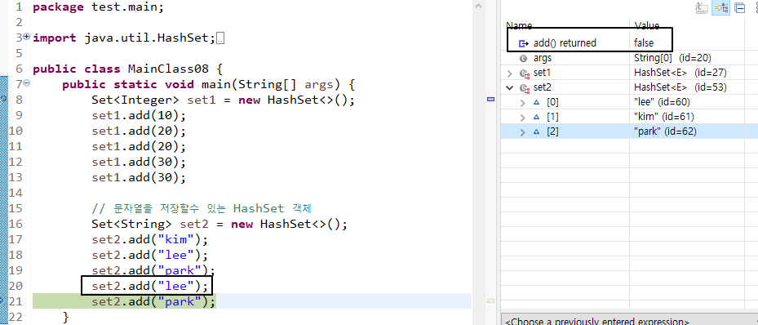Click the 'String[0] (id=20)' value cell

point(672,58)
